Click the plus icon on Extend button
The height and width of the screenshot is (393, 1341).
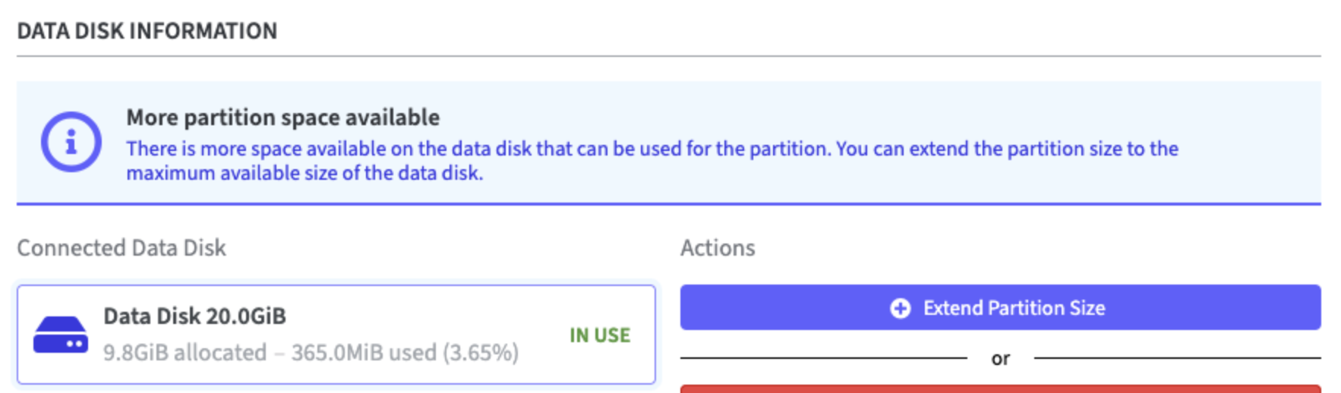point(900,308)
